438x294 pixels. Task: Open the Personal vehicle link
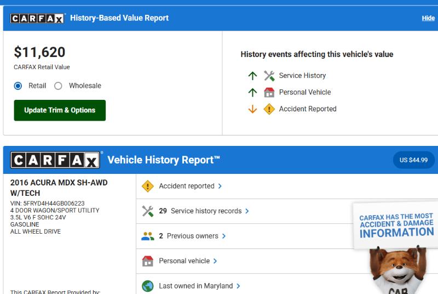coord(184,261)
